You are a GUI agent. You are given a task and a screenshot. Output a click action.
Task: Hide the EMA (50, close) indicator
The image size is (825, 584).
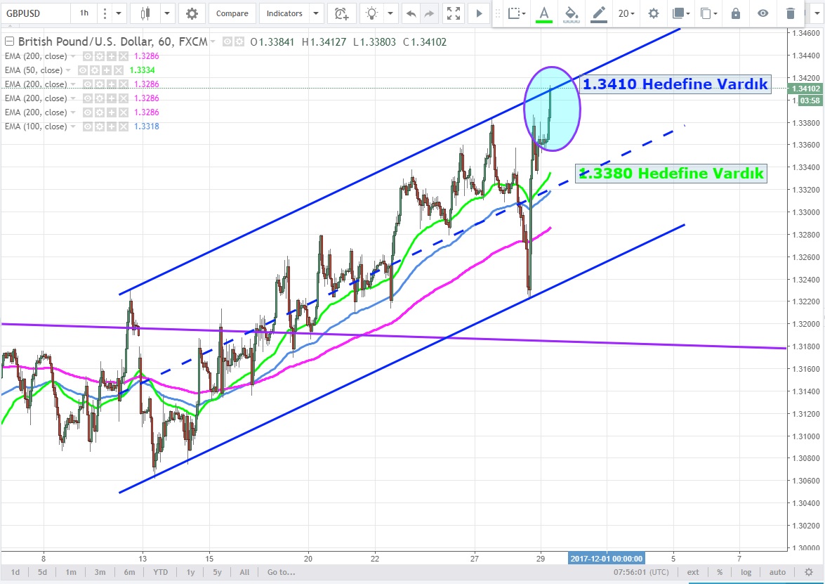[x=84, y=70]
